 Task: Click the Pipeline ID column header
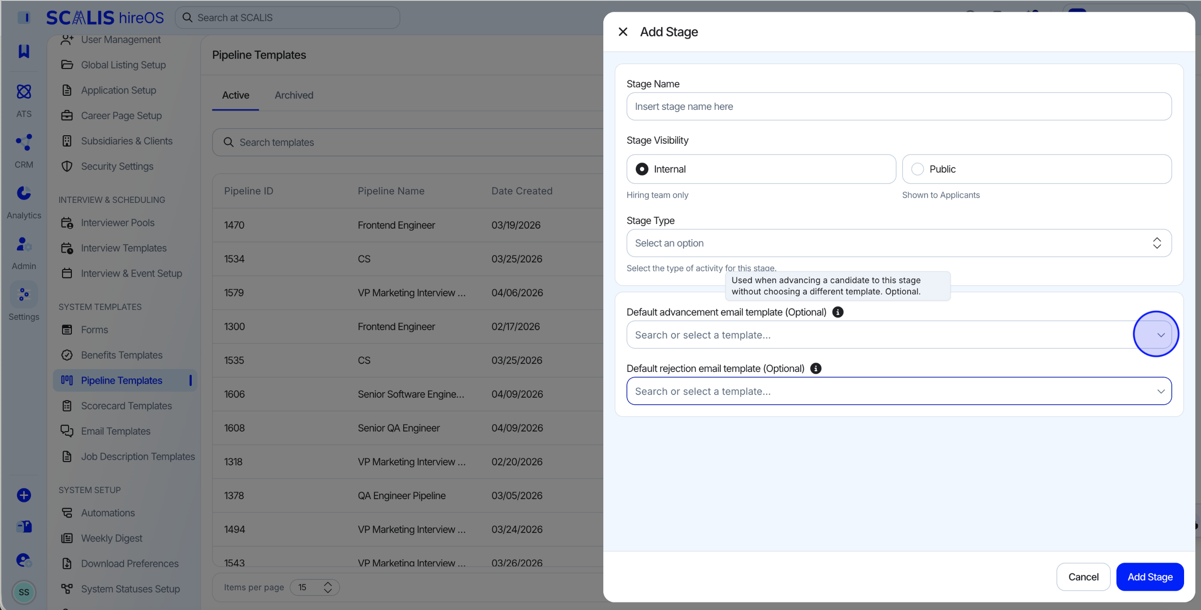point(249,191)
